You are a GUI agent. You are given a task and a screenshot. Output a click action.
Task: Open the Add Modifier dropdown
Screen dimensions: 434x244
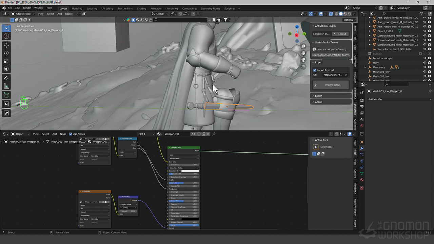400,99
